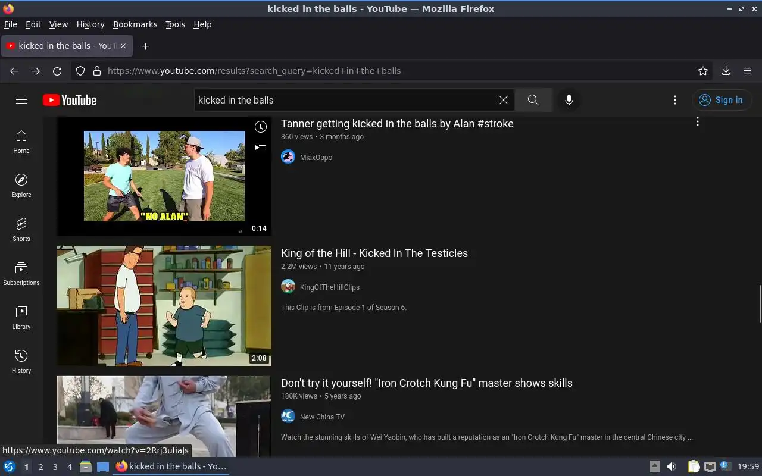
Task: Open KingOfTheHillClips channel name link
Action: tap(330, 287)
